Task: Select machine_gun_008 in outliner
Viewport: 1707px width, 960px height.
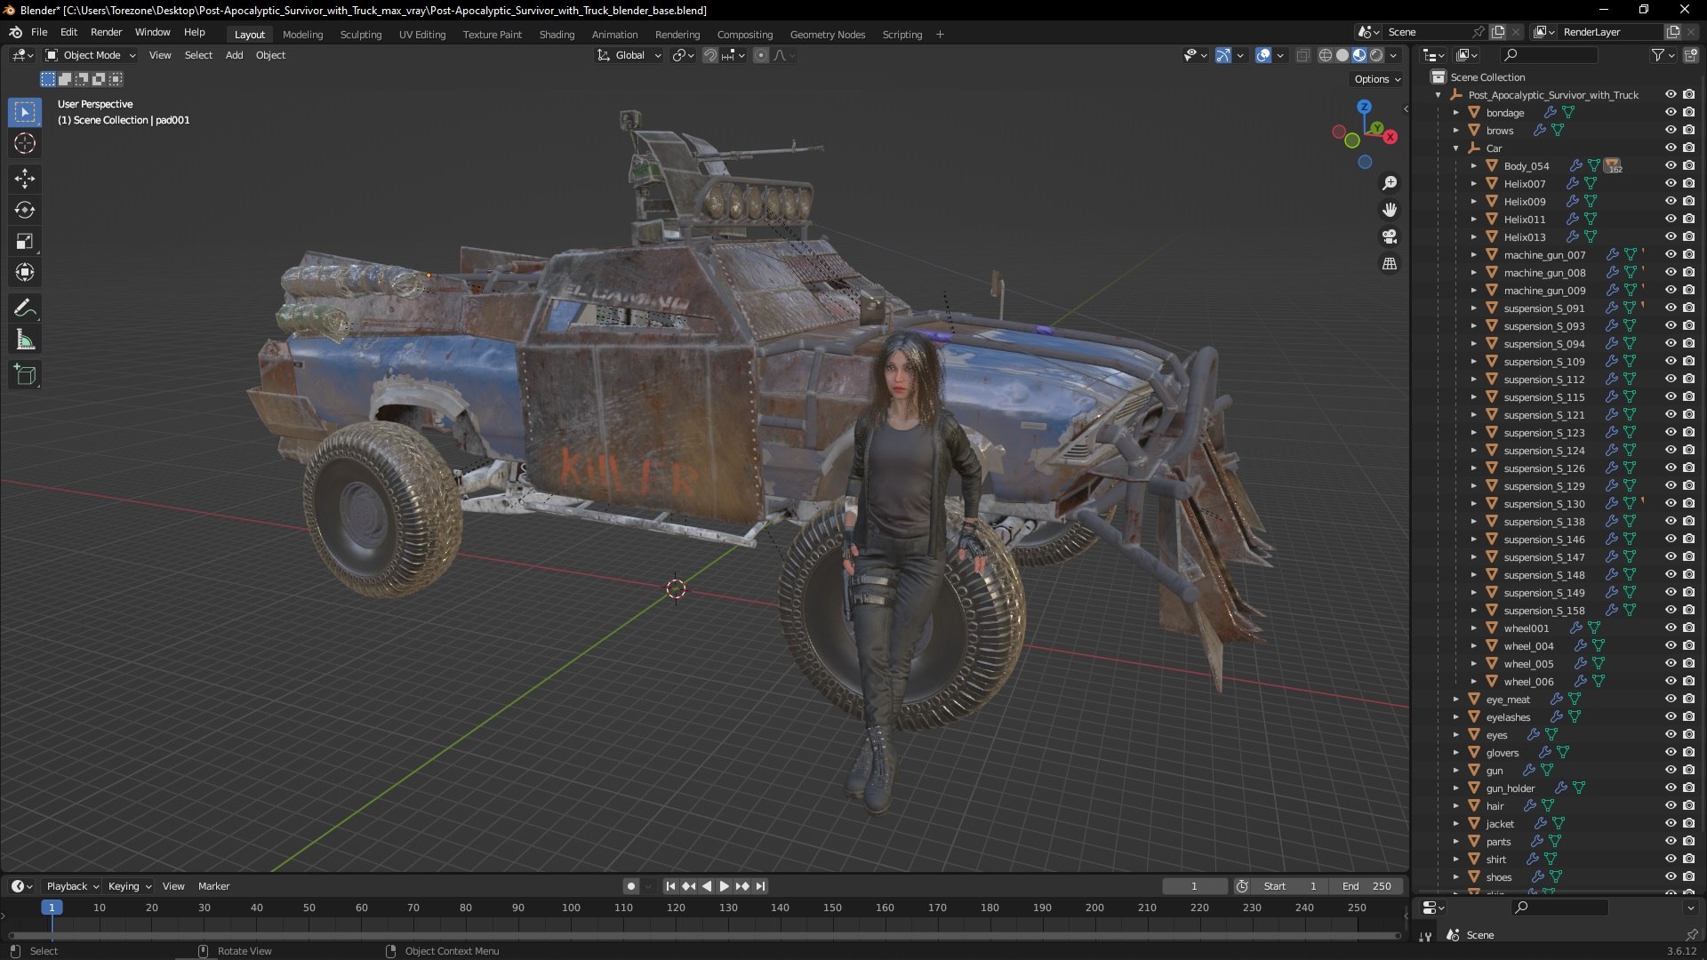Action: pyautogui.click(x=1544, y=273)
